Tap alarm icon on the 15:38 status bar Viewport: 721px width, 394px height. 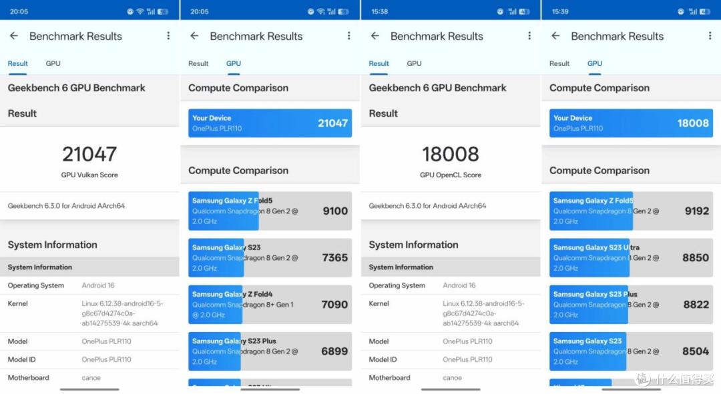pos(500,11)
